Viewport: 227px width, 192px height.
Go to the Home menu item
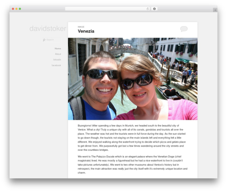point(58,49)
